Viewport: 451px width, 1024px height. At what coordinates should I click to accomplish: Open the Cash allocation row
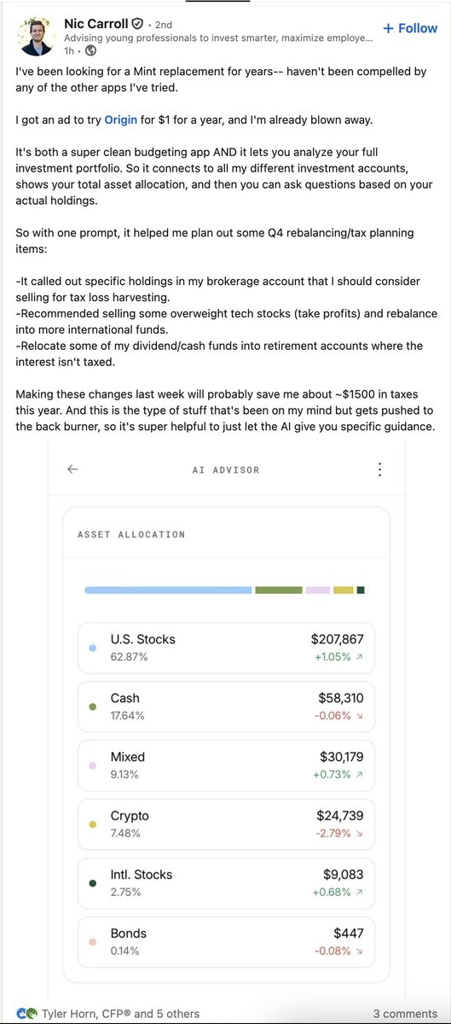tap(225, 707)
